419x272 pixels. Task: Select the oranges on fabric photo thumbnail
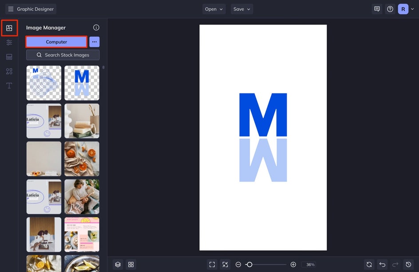[x=82, y=159]
